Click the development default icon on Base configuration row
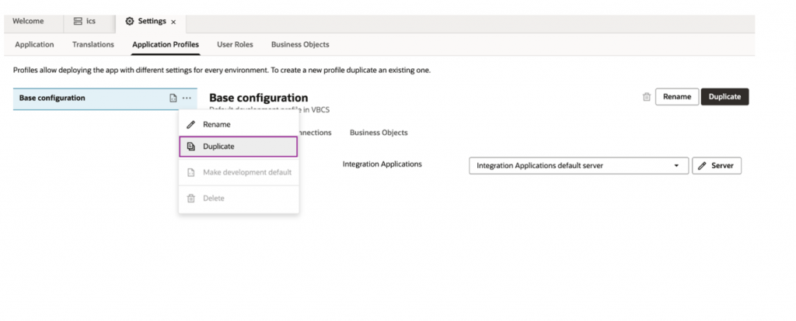 tap(173, 98)
